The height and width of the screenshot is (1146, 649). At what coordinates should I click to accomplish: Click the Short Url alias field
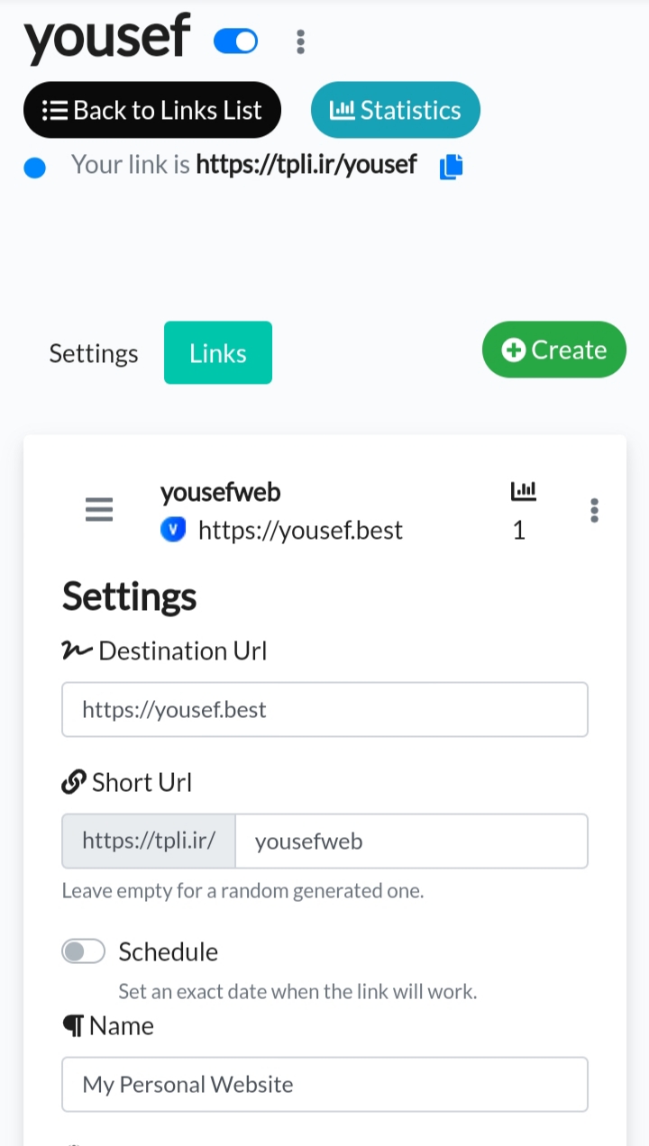coord(411,841)
